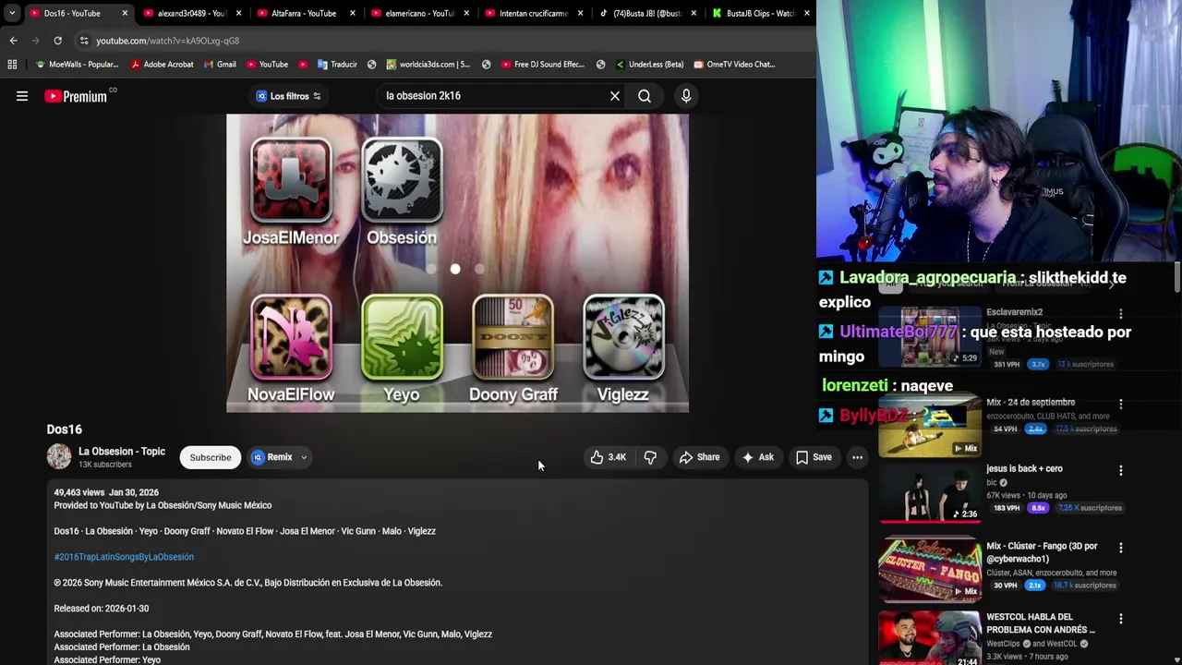This screenshot has width=1182, height=665.
Task: Open the Ask AI assistant button
Action: click(x=757, y=457)
